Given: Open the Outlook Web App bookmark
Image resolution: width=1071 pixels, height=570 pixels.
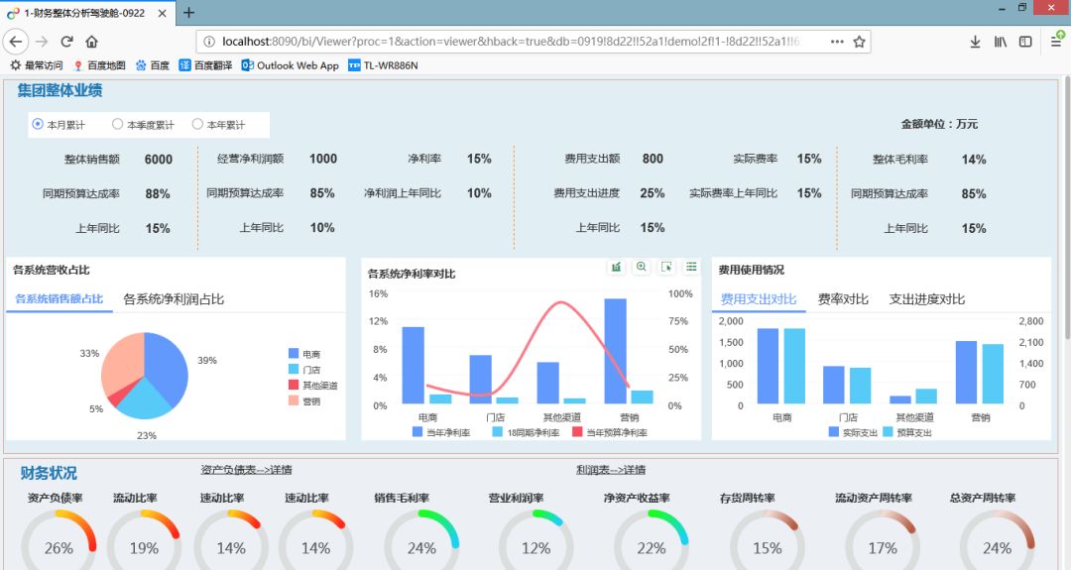Looking at the screenshot, I should (291, 65).
